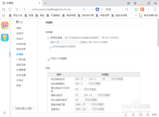This screenshot has height=117, width=159.
Task: Edit the Ctrl + L shortcut field
Action: [x=94, y=79]
